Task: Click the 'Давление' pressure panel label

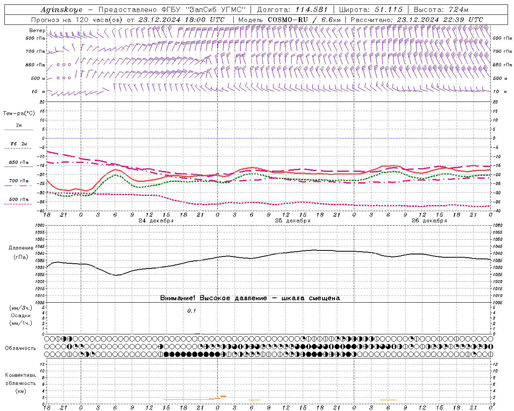Action: pyautogui.click(x=21, y=248)
